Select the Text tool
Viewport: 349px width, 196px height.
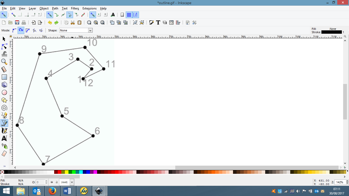click(4, 139)
